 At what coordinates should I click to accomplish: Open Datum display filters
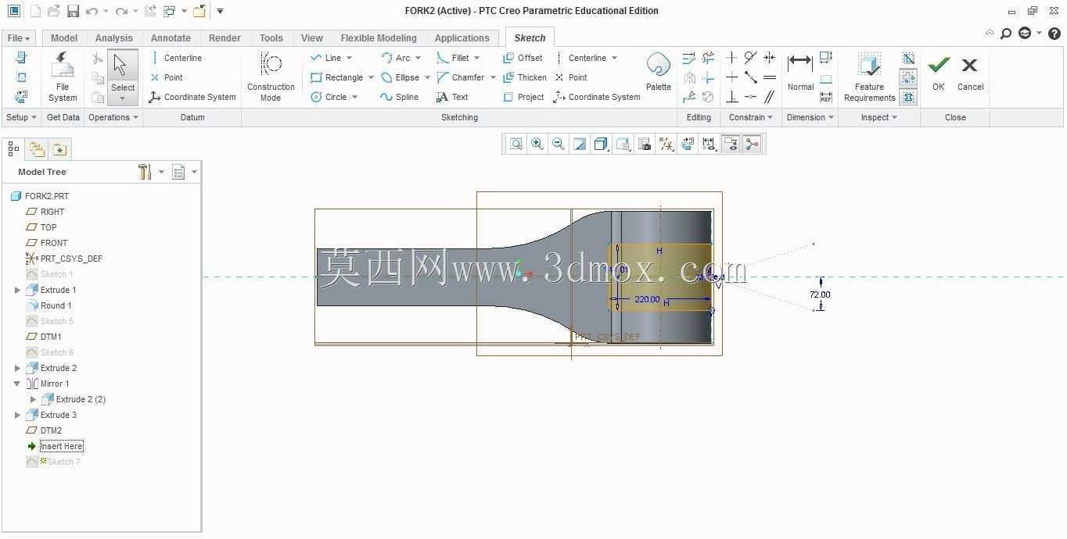pyautogui.click(x=666, y=144)
